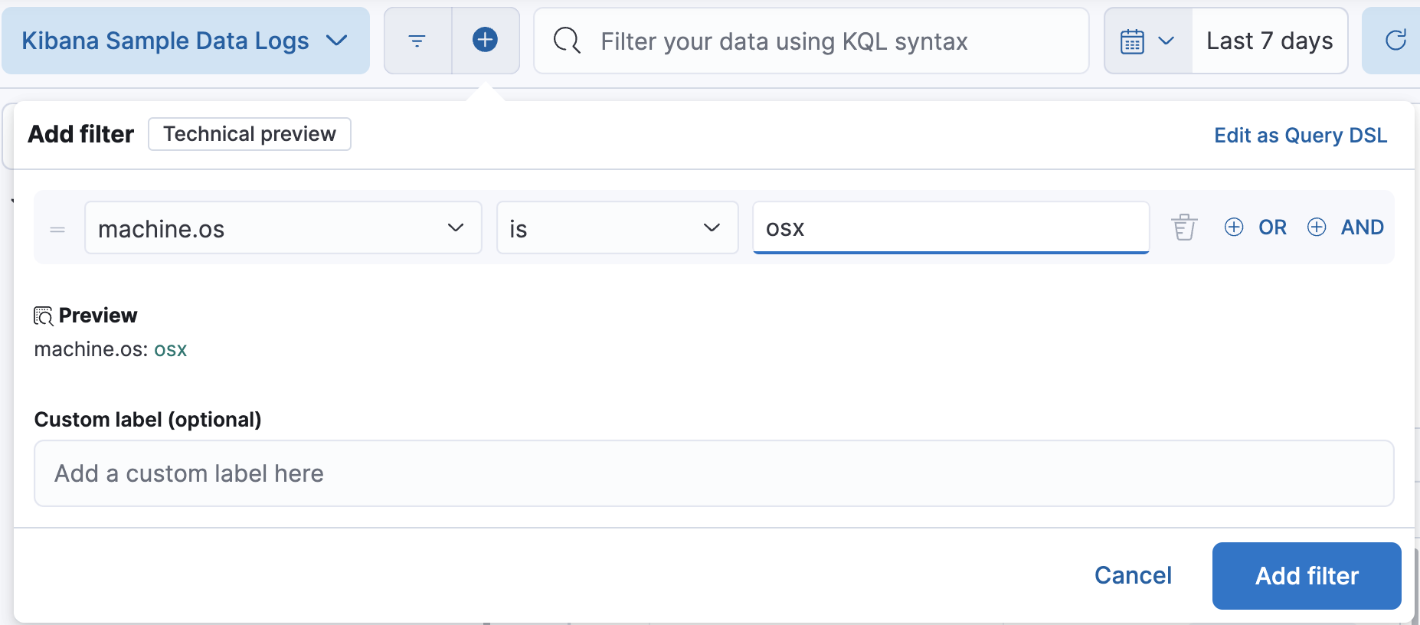Click the osx value input field

click(950, 228)
